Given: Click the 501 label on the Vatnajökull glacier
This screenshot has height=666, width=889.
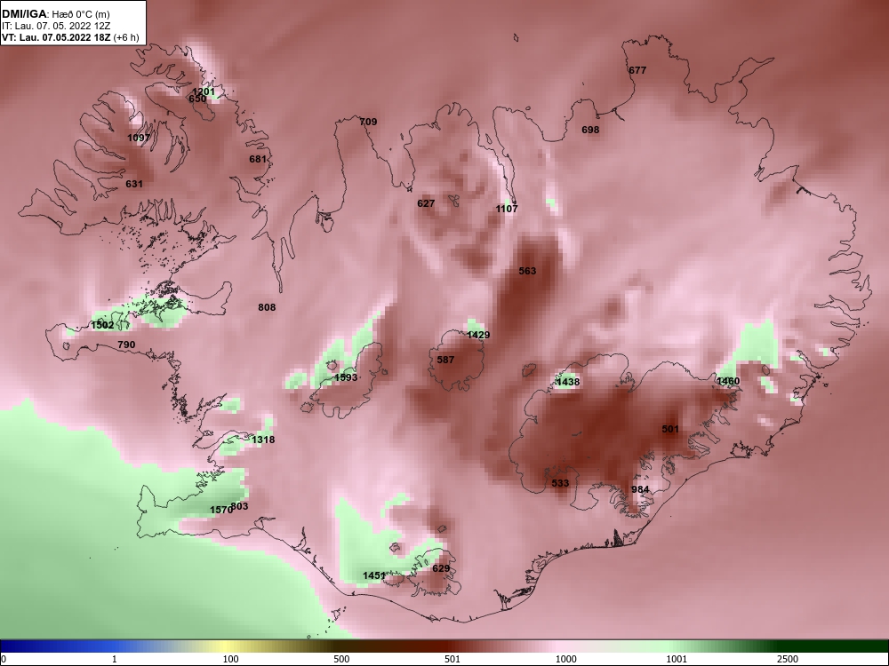Looking at the screenshot, I should pos(670,429).
